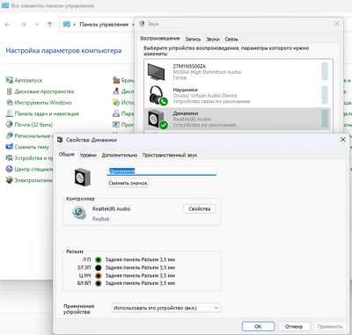The height and width of the screenshot is (335, 352).
Task: Click the Инструменты Windows icon
Action: [x=10, y=102]
